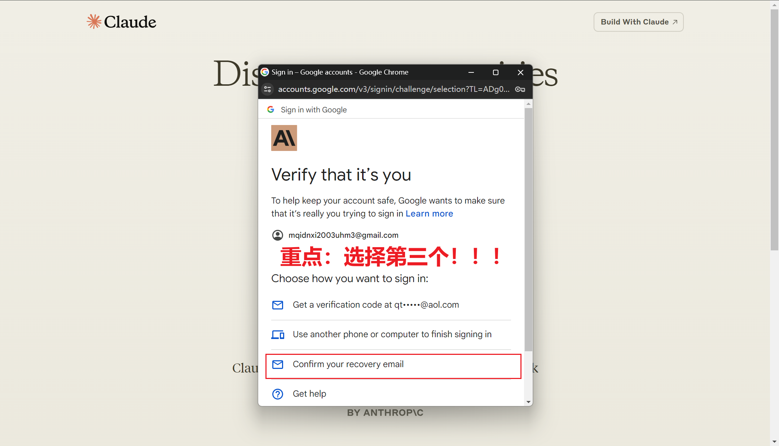Screen dimensions: 779x446
Task: Click the popup scrollbar down arrow
Action: [x=528, y=402]
